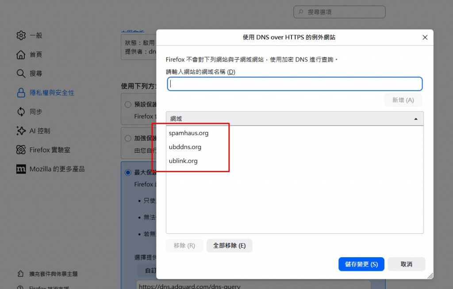Click the magnifier icon in 搜尋選項 box
Viewport: 453px width, 289px height.
click(301, 12)
